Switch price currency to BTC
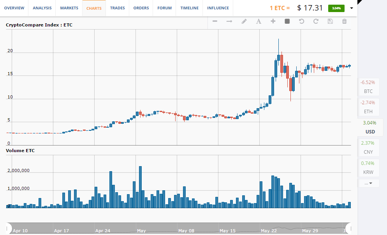387x235 pixels. (x=368, y=87)
